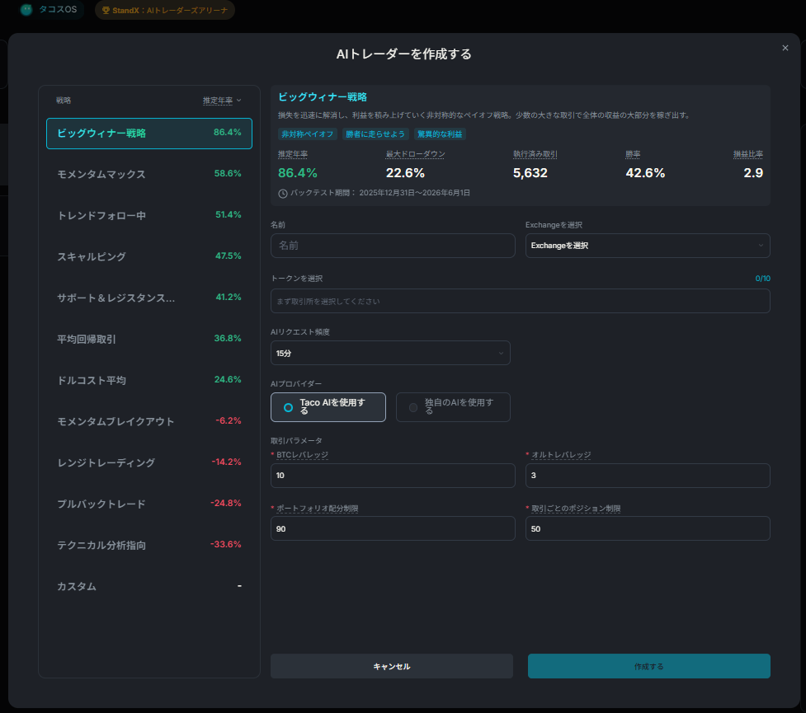Click the タコスOS logo icon

pos(26,10)
